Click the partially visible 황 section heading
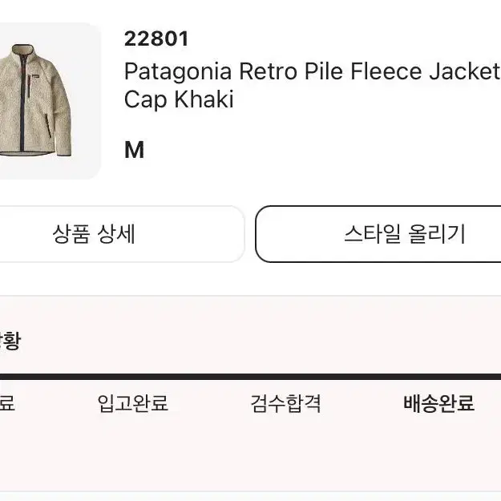501x501 pixels. (10, 341)
